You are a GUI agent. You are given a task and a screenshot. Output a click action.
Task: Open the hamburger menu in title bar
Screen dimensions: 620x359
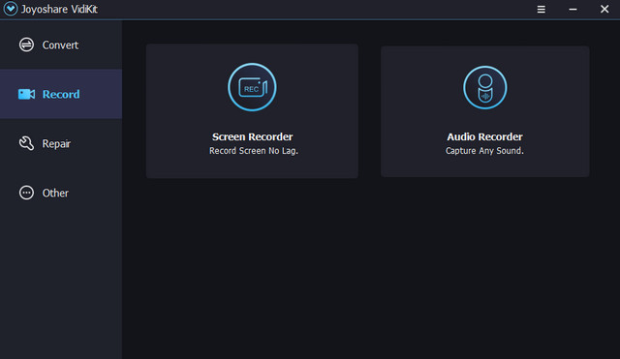point(541,9)
